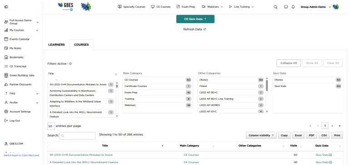This screenshot has width=349, height=165.
Task: Click the Refresh Data icon
Action: coord(205,29)
